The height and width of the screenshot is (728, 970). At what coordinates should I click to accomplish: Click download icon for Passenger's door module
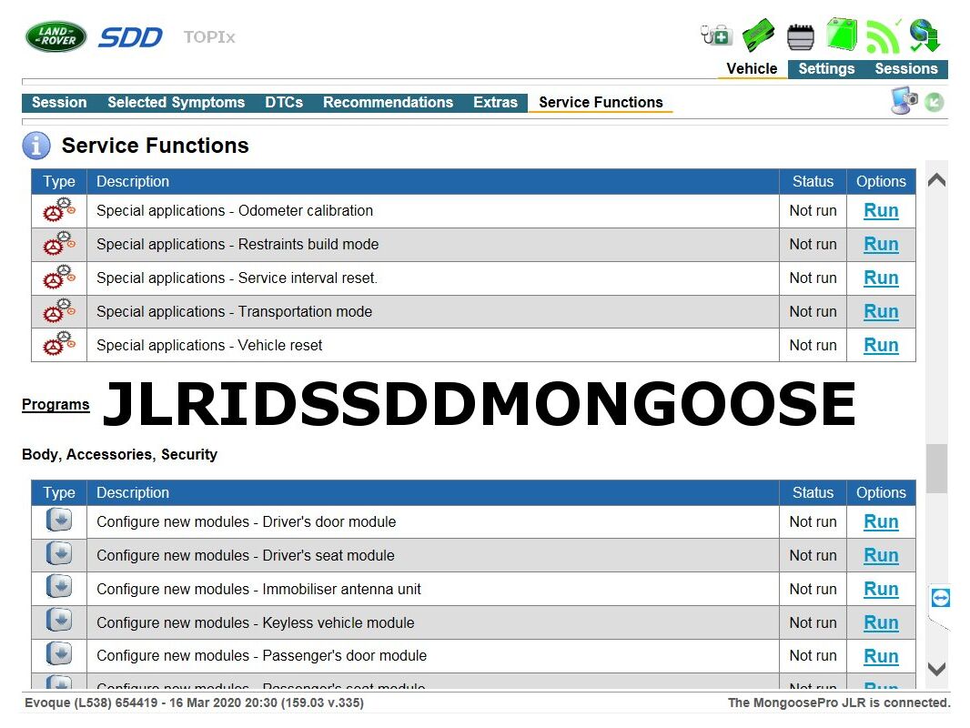[x=59, y=653]
